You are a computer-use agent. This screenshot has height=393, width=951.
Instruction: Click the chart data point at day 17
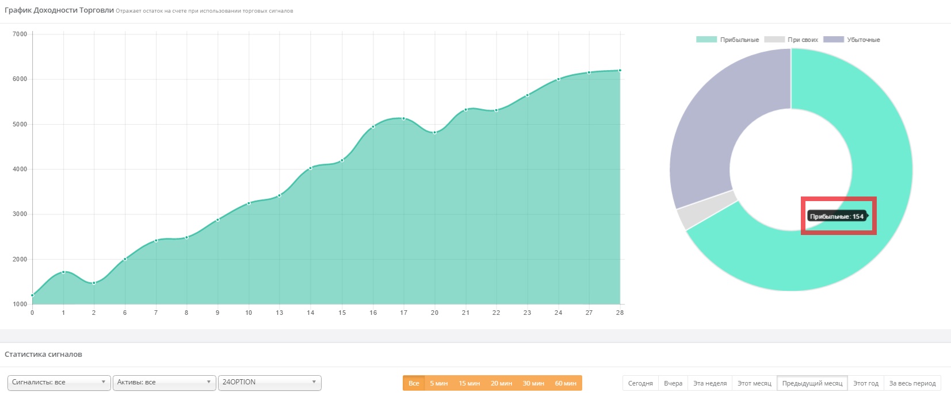pos(403,118)
